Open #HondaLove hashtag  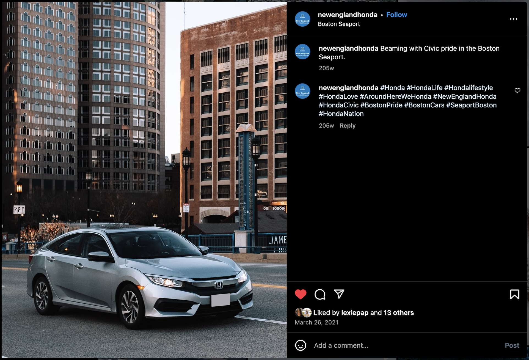click(338, 96)
